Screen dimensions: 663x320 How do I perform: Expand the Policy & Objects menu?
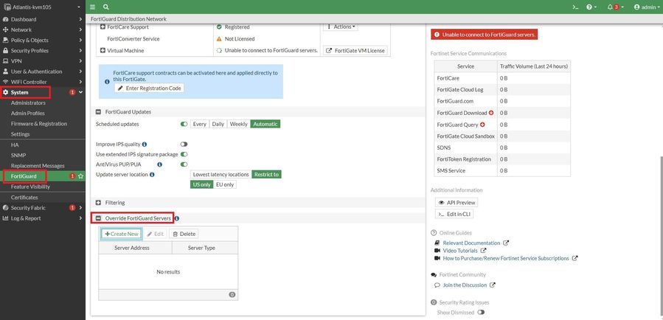[42, 40]
